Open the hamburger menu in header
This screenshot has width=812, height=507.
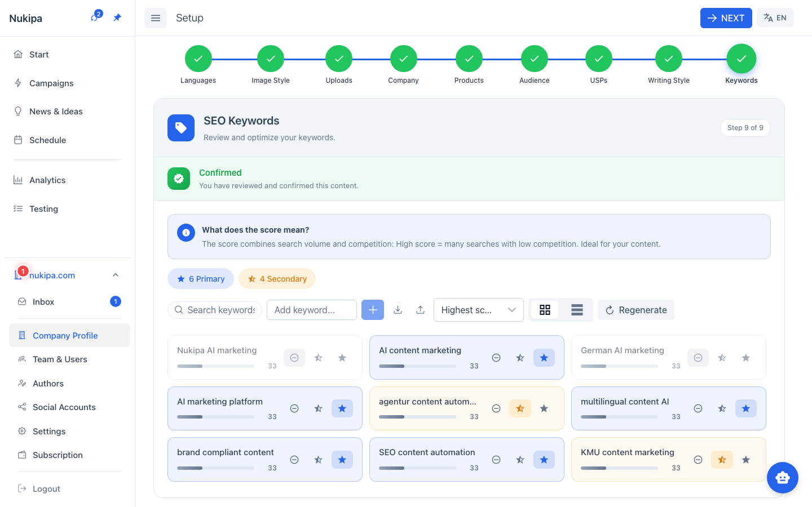tap(156, 18)
